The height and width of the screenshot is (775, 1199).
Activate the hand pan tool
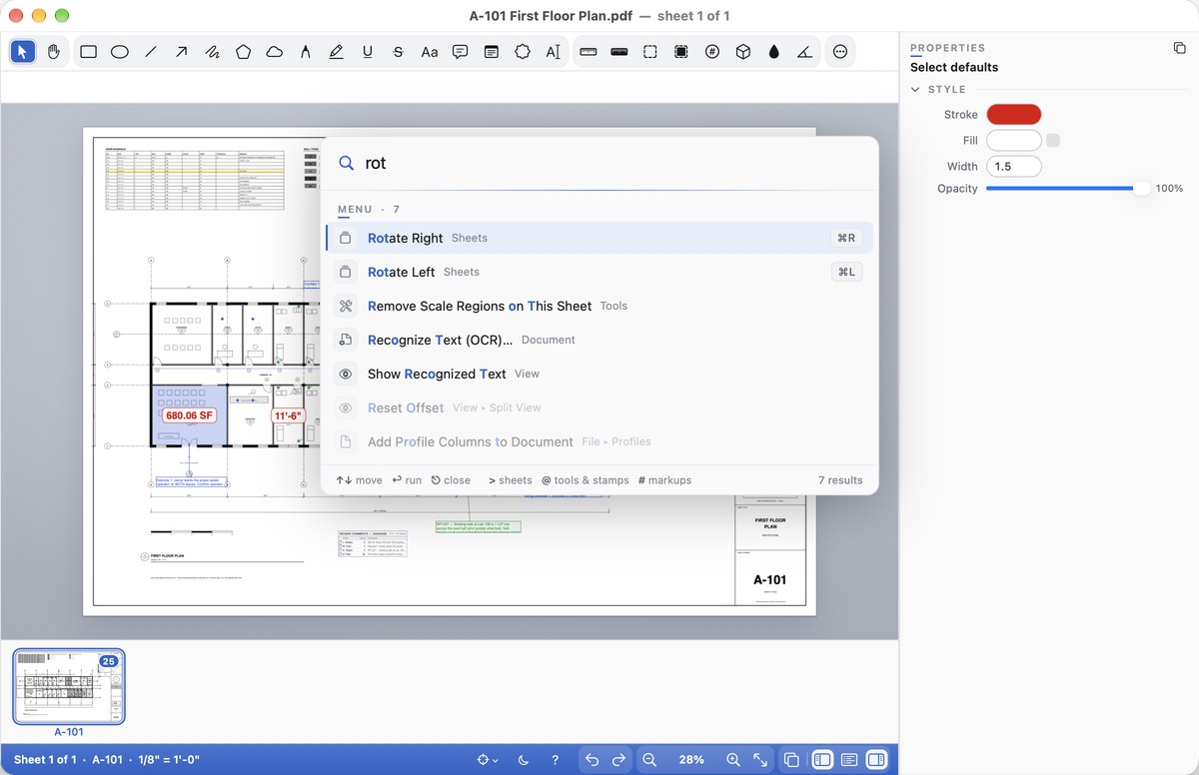point(54,52)
